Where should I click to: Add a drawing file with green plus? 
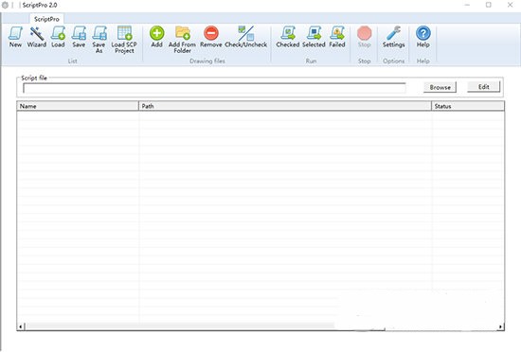[x=157, y=37]
